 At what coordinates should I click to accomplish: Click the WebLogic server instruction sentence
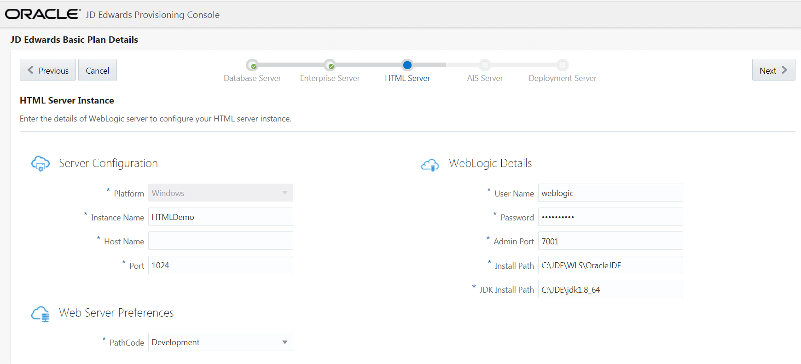click(x=156, y=119)
